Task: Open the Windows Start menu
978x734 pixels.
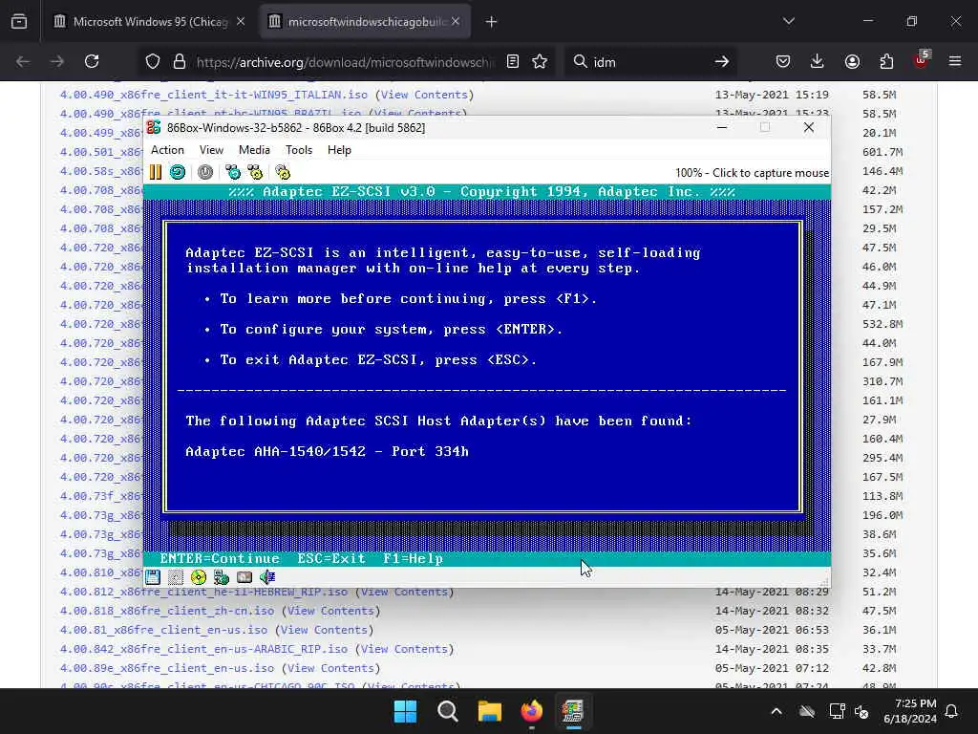Action: coord(405,711)
